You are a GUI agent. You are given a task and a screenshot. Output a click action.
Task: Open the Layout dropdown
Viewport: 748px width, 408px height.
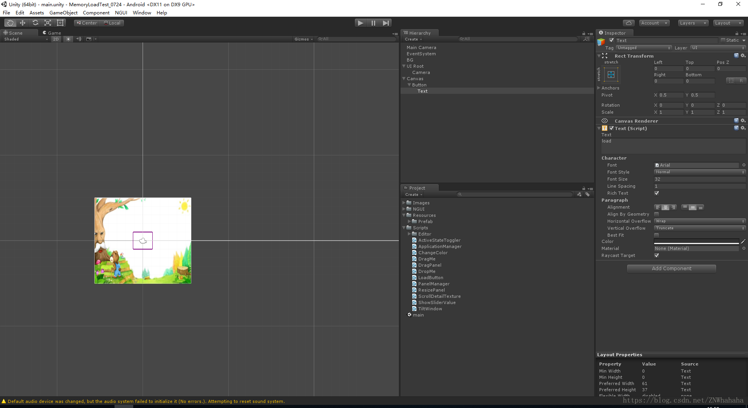coord(728,23)
